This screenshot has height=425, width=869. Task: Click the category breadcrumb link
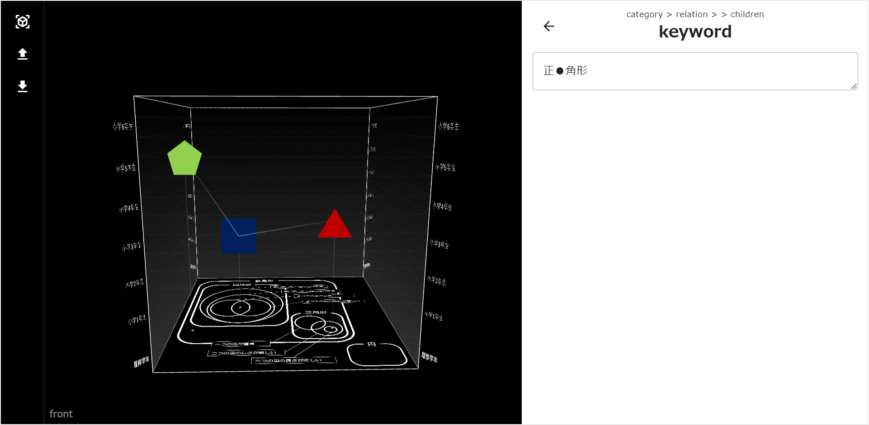(644, 14)
